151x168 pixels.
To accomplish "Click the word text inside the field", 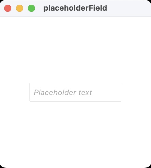I will point(85,93).
